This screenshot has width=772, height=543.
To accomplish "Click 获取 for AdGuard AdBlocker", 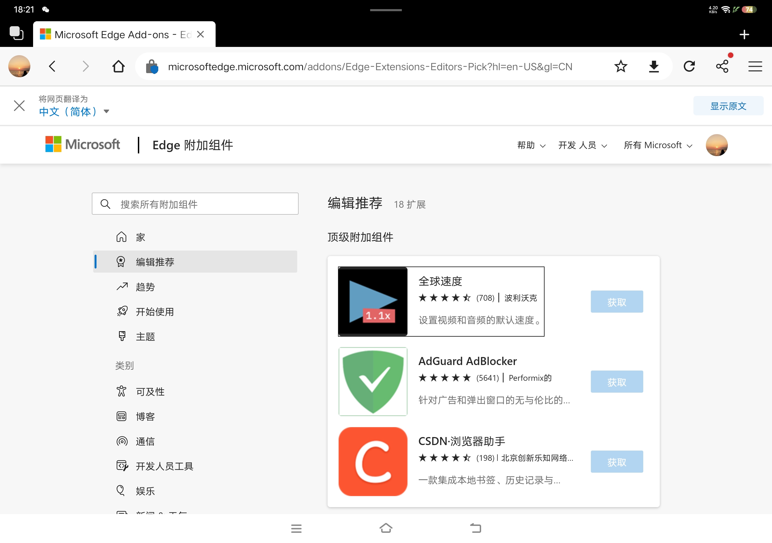I will tap(617, 382).
